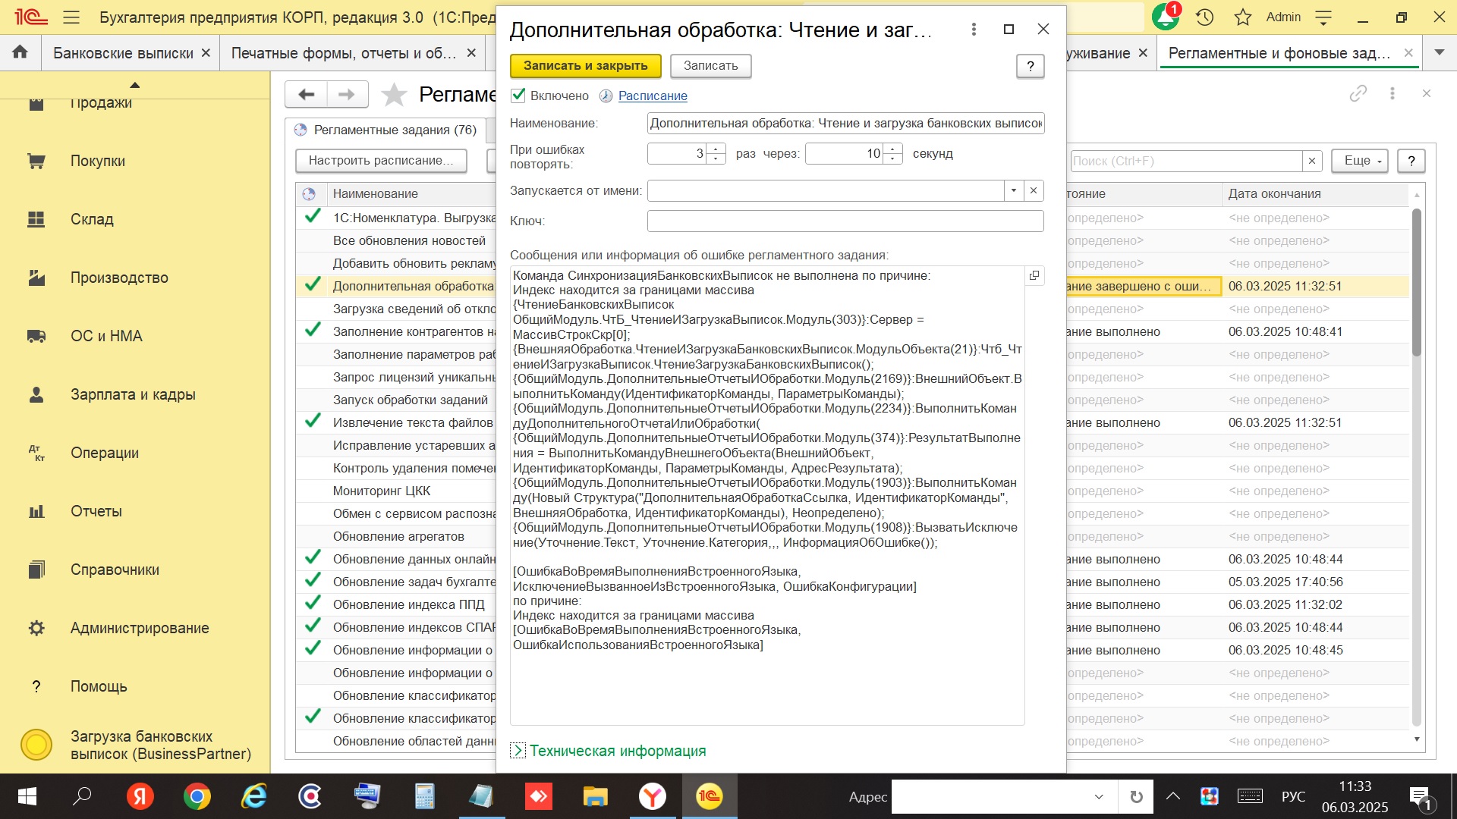Click Записать и закрыть button
Image resolution: width=1457 pixels, height=819 pixels.
coord(585,66)
